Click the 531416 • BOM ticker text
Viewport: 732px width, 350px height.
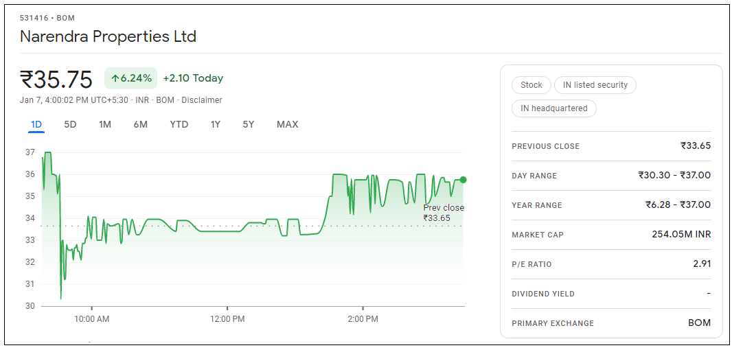click(47, 19)
